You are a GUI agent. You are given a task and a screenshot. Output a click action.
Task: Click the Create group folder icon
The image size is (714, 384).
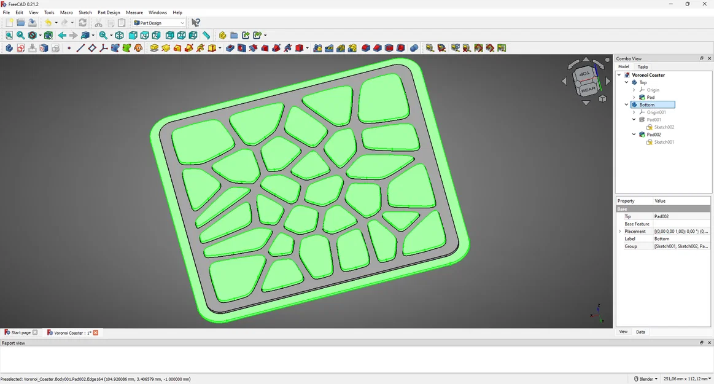coord(234,35)
